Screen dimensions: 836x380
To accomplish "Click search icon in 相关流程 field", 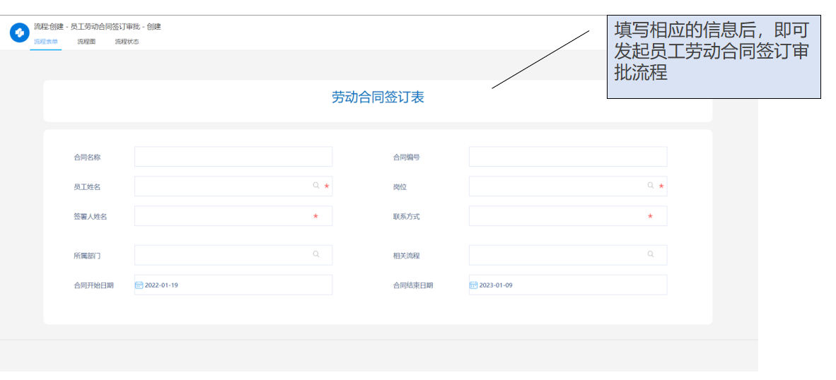I will click(x=651, y=254).
